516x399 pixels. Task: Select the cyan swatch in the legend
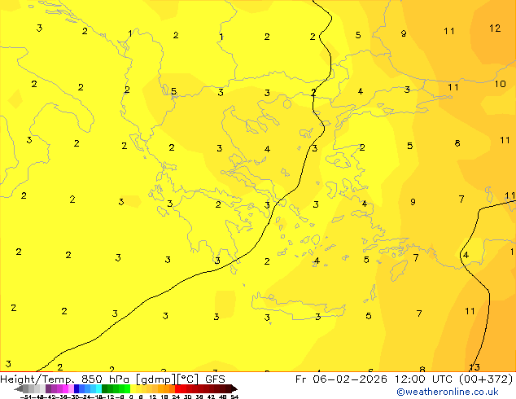(x=98, y=388)
